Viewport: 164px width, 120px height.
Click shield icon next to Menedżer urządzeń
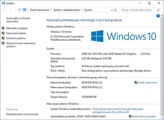(x=3, y=28)
